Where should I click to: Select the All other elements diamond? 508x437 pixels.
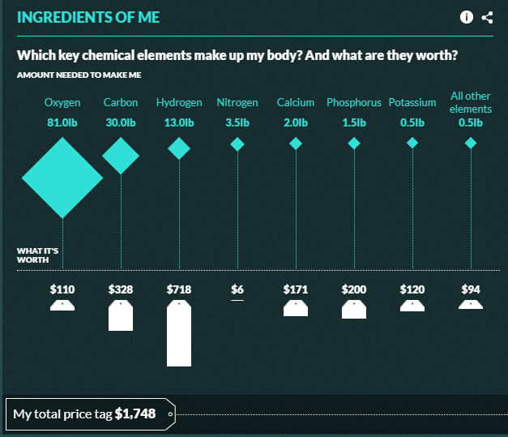(x=471, y=144)
